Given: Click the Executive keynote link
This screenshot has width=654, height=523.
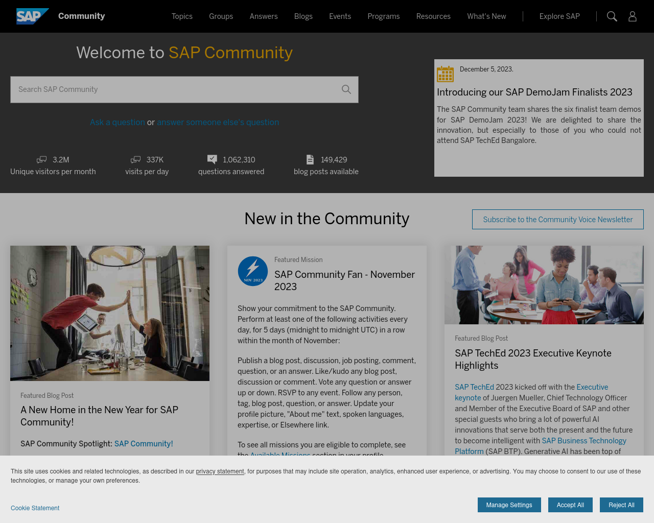Looking at the screenshot, I should [592, 387].
